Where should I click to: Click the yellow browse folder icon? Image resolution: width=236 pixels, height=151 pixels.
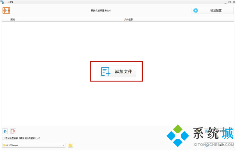point(70,145)
